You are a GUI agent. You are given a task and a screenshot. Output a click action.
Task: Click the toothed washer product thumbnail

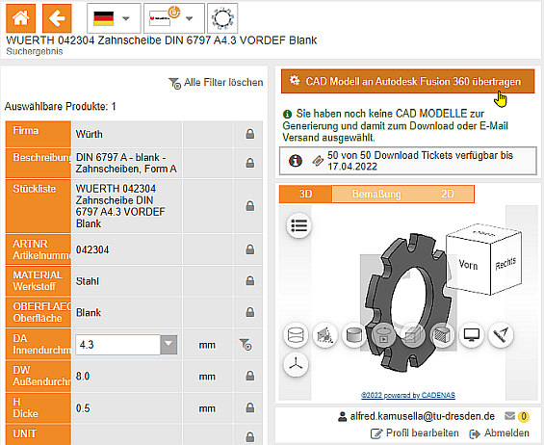[222, 18]
